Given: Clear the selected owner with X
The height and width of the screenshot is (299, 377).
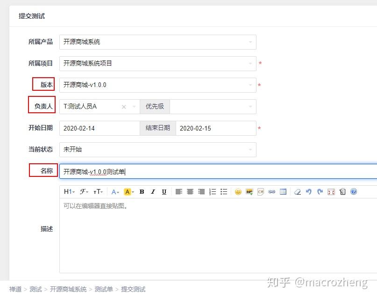Looking at the screenshot, I should click(x=124, y=107).
